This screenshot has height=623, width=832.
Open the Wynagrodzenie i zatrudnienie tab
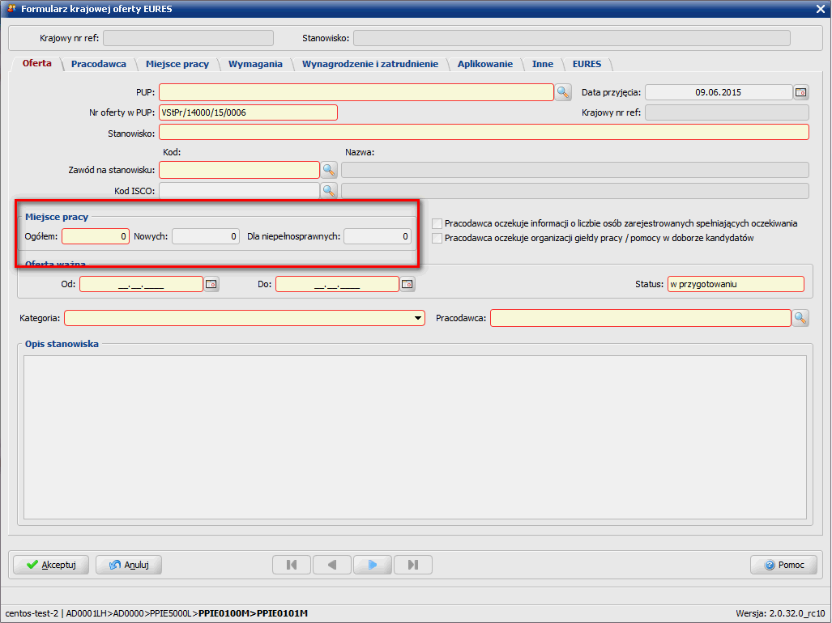370,64
